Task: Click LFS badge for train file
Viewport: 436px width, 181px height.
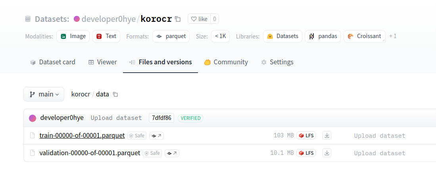Action: point(306,136)
